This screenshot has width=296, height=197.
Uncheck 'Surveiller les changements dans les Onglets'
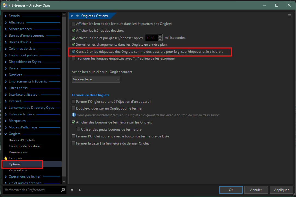pyautogui.click(x=74, y=45)
